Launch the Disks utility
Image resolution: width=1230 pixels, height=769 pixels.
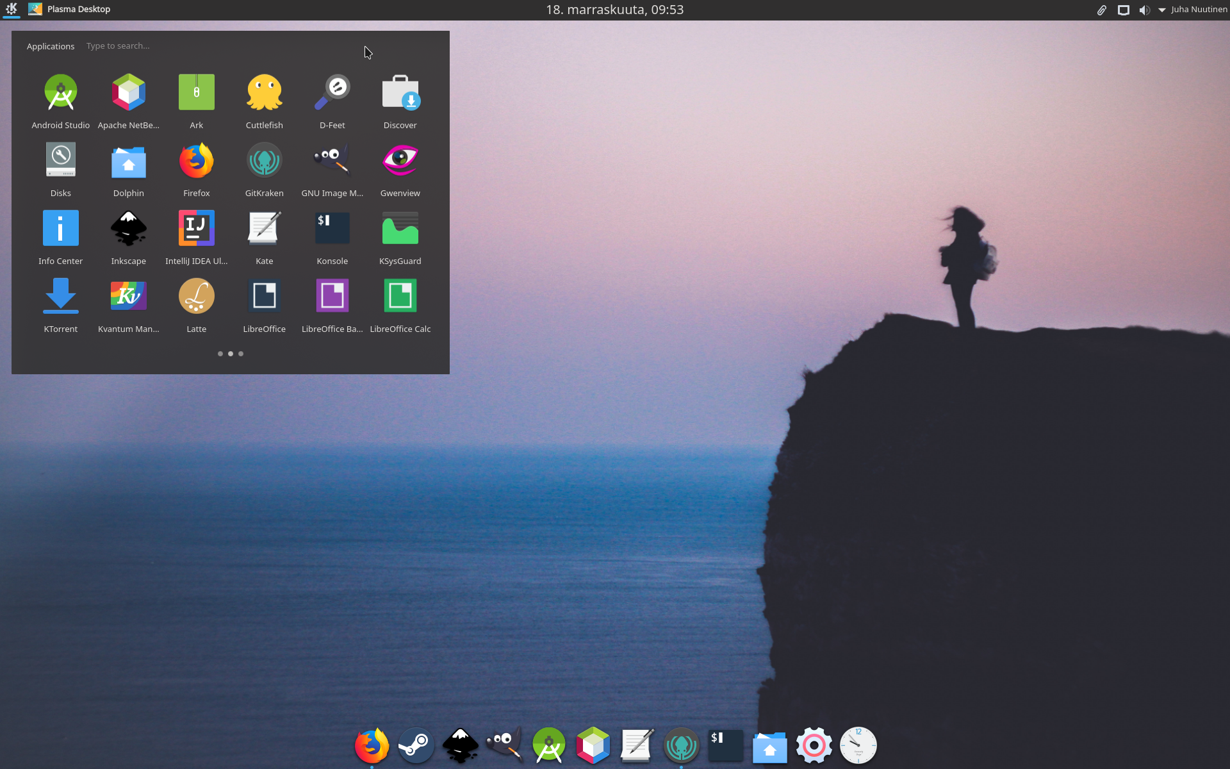pos(61,169)
